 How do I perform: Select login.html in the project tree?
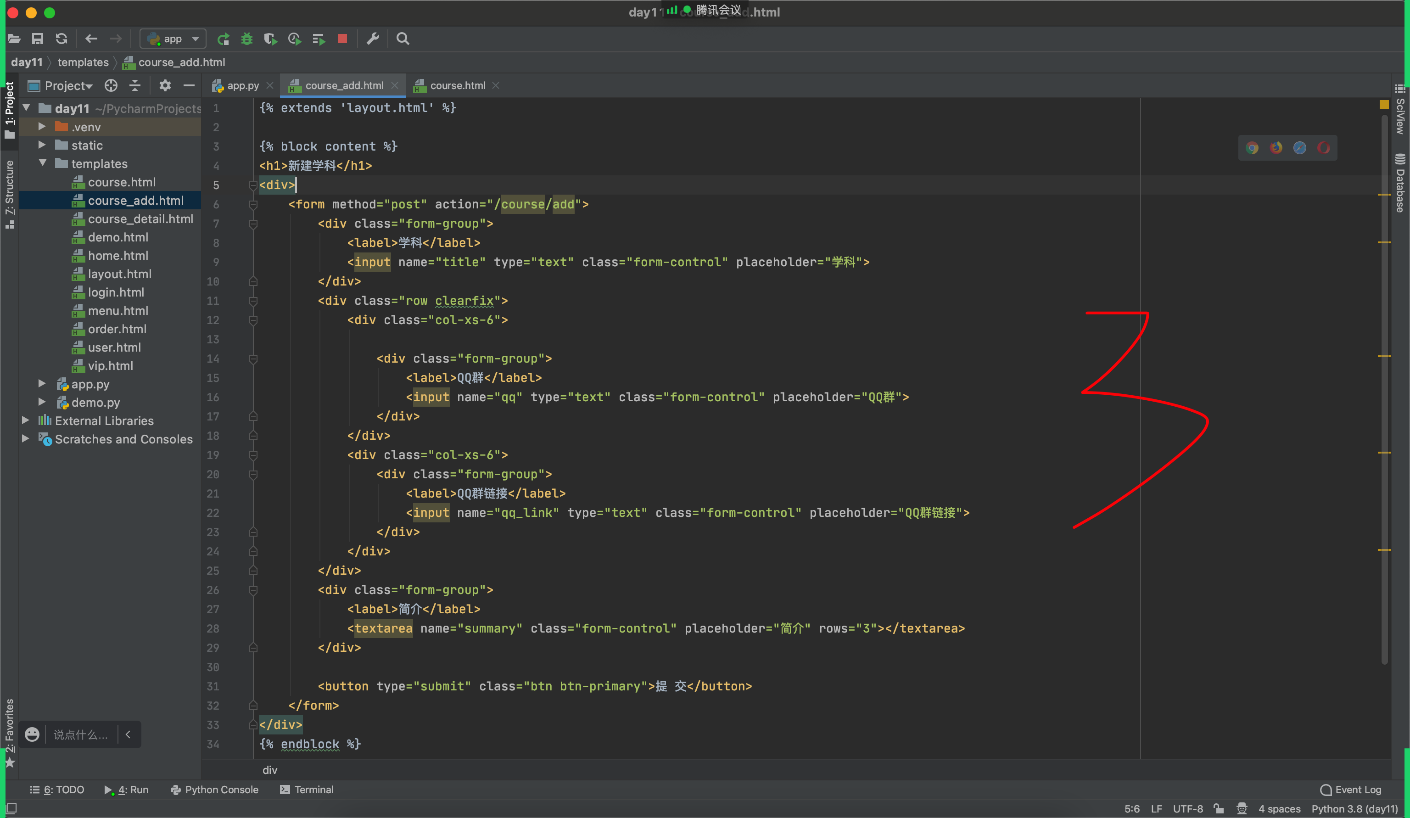coord(116,292)
